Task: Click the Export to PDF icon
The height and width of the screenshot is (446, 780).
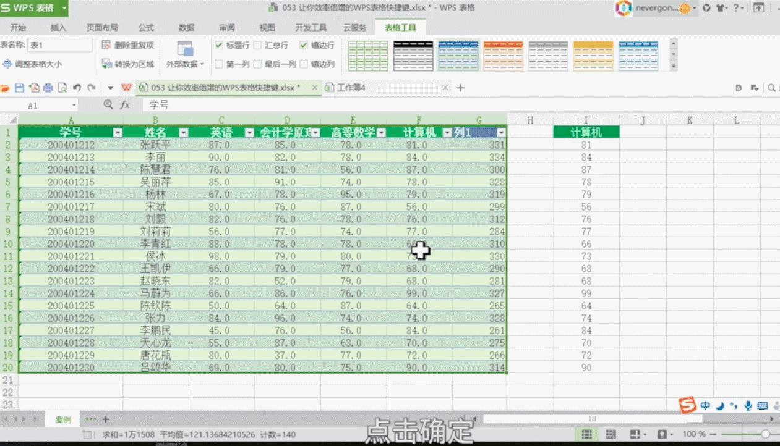Action: (x=33, y=88)
